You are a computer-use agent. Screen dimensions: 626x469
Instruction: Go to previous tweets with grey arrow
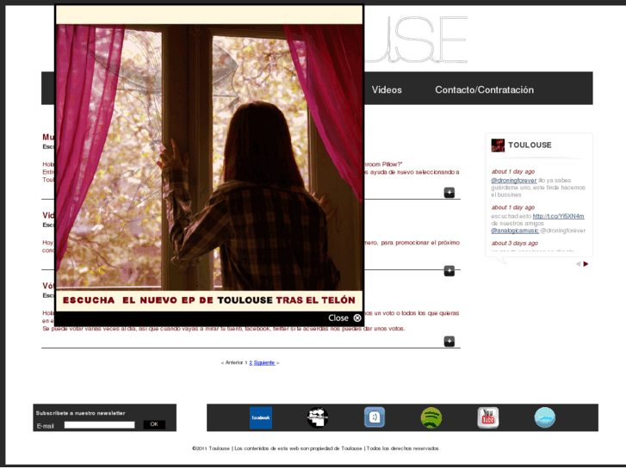pos(578,264)
